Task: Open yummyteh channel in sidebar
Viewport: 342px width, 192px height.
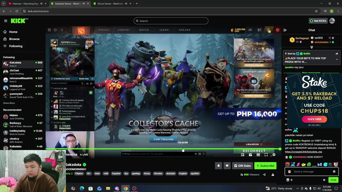Action: tap(23, 95)
